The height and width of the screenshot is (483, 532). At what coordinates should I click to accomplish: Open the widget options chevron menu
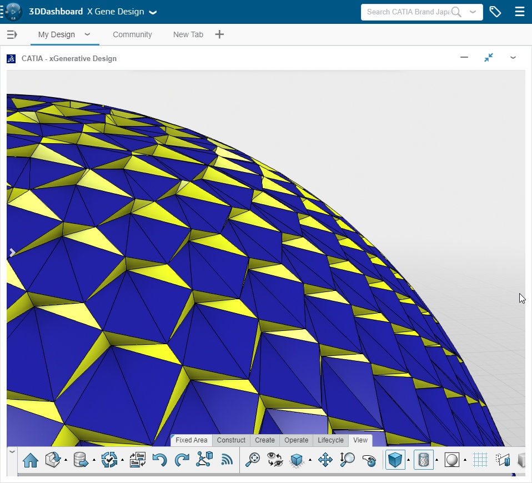[x=513, y=58]
